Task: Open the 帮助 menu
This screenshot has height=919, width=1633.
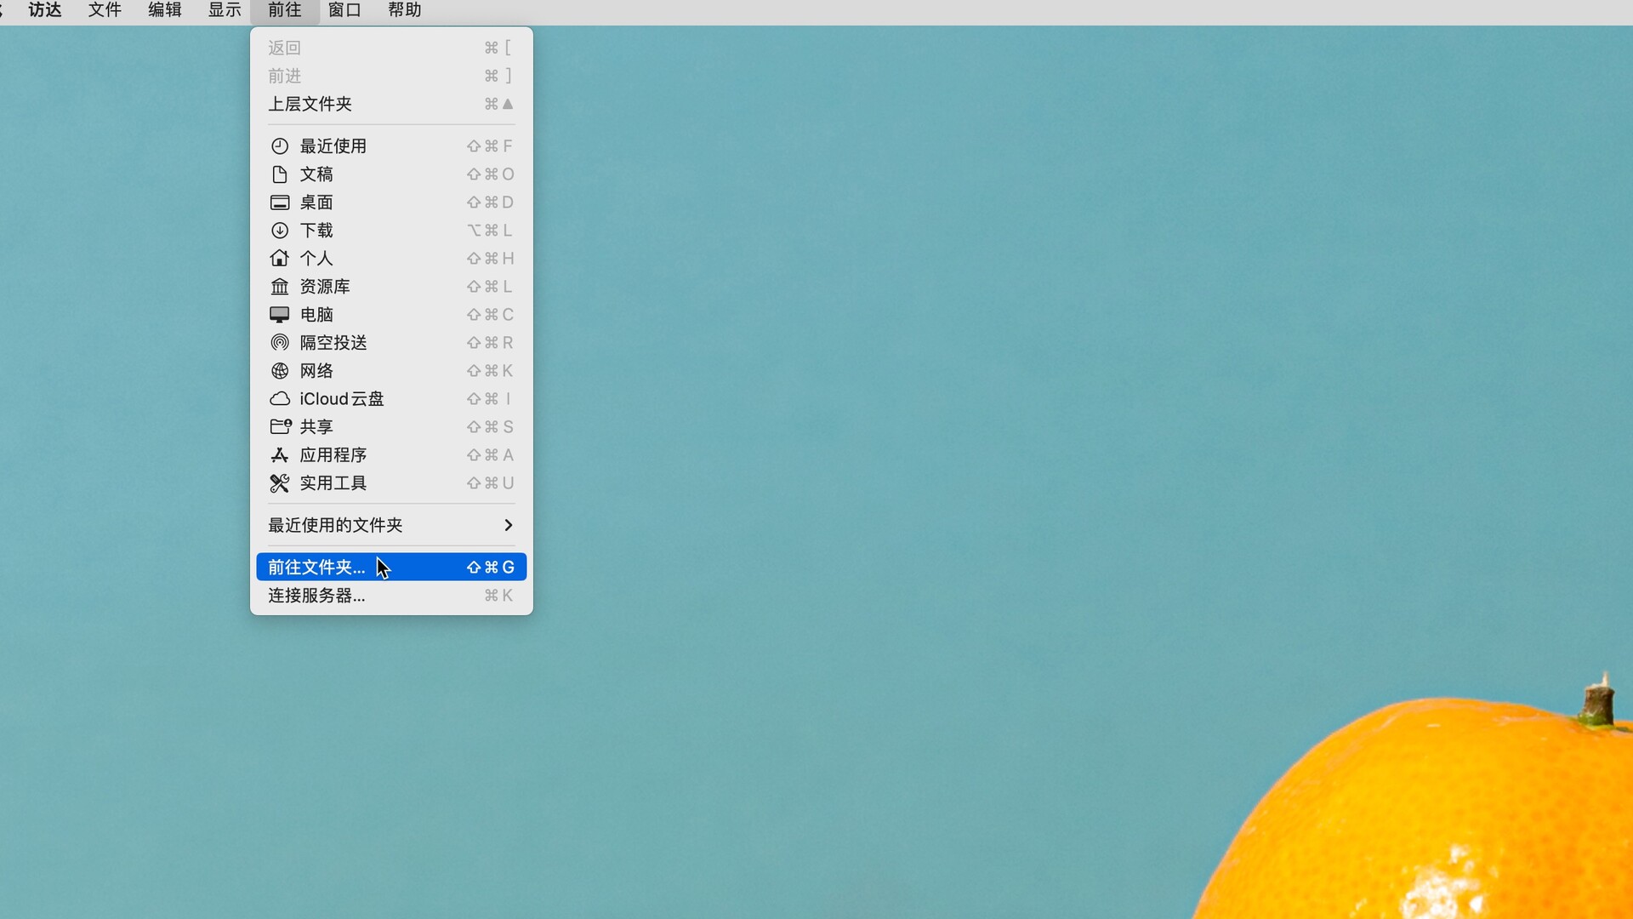Action: click(405, 10)
